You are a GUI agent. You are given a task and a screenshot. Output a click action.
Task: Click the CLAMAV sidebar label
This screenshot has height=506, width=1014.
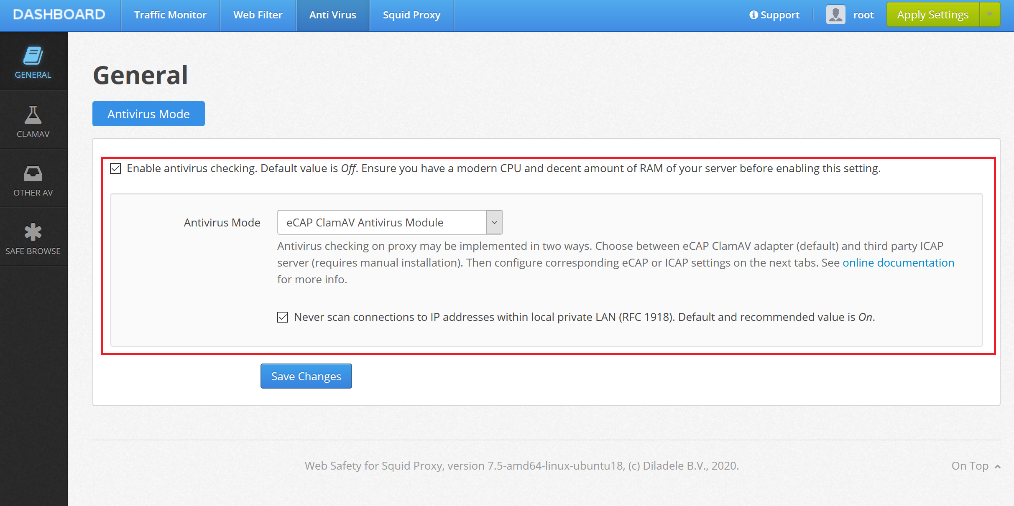point(33,134)
